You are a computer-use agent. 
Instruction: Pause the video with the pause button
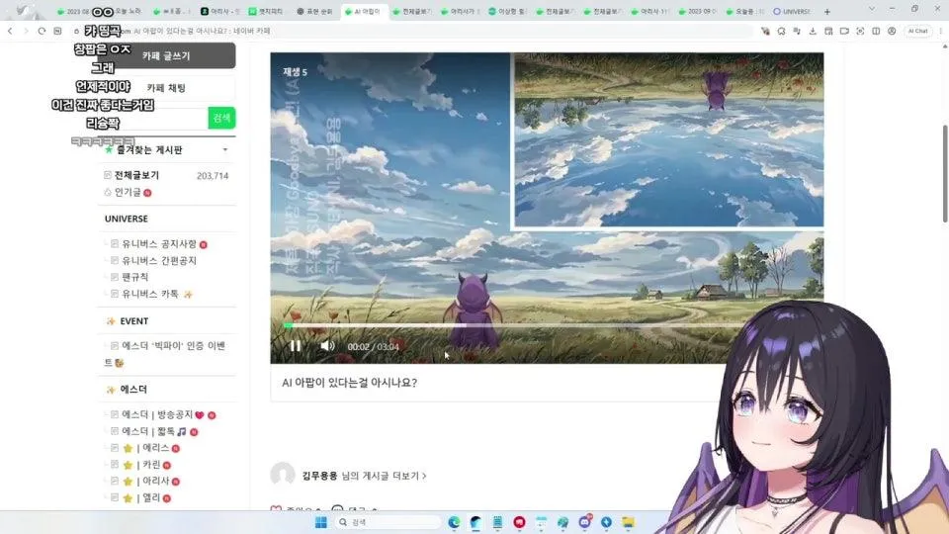point(296,346)
